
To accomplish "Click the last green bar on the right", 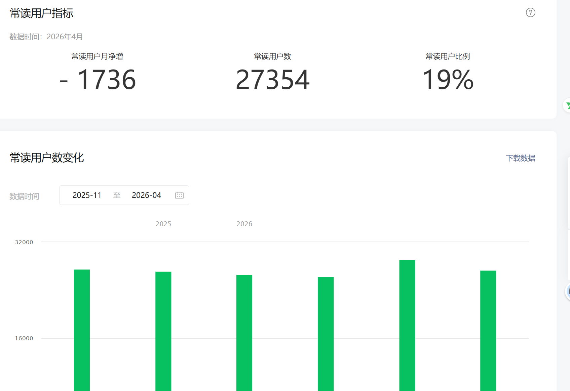I will tap(488, 331).
